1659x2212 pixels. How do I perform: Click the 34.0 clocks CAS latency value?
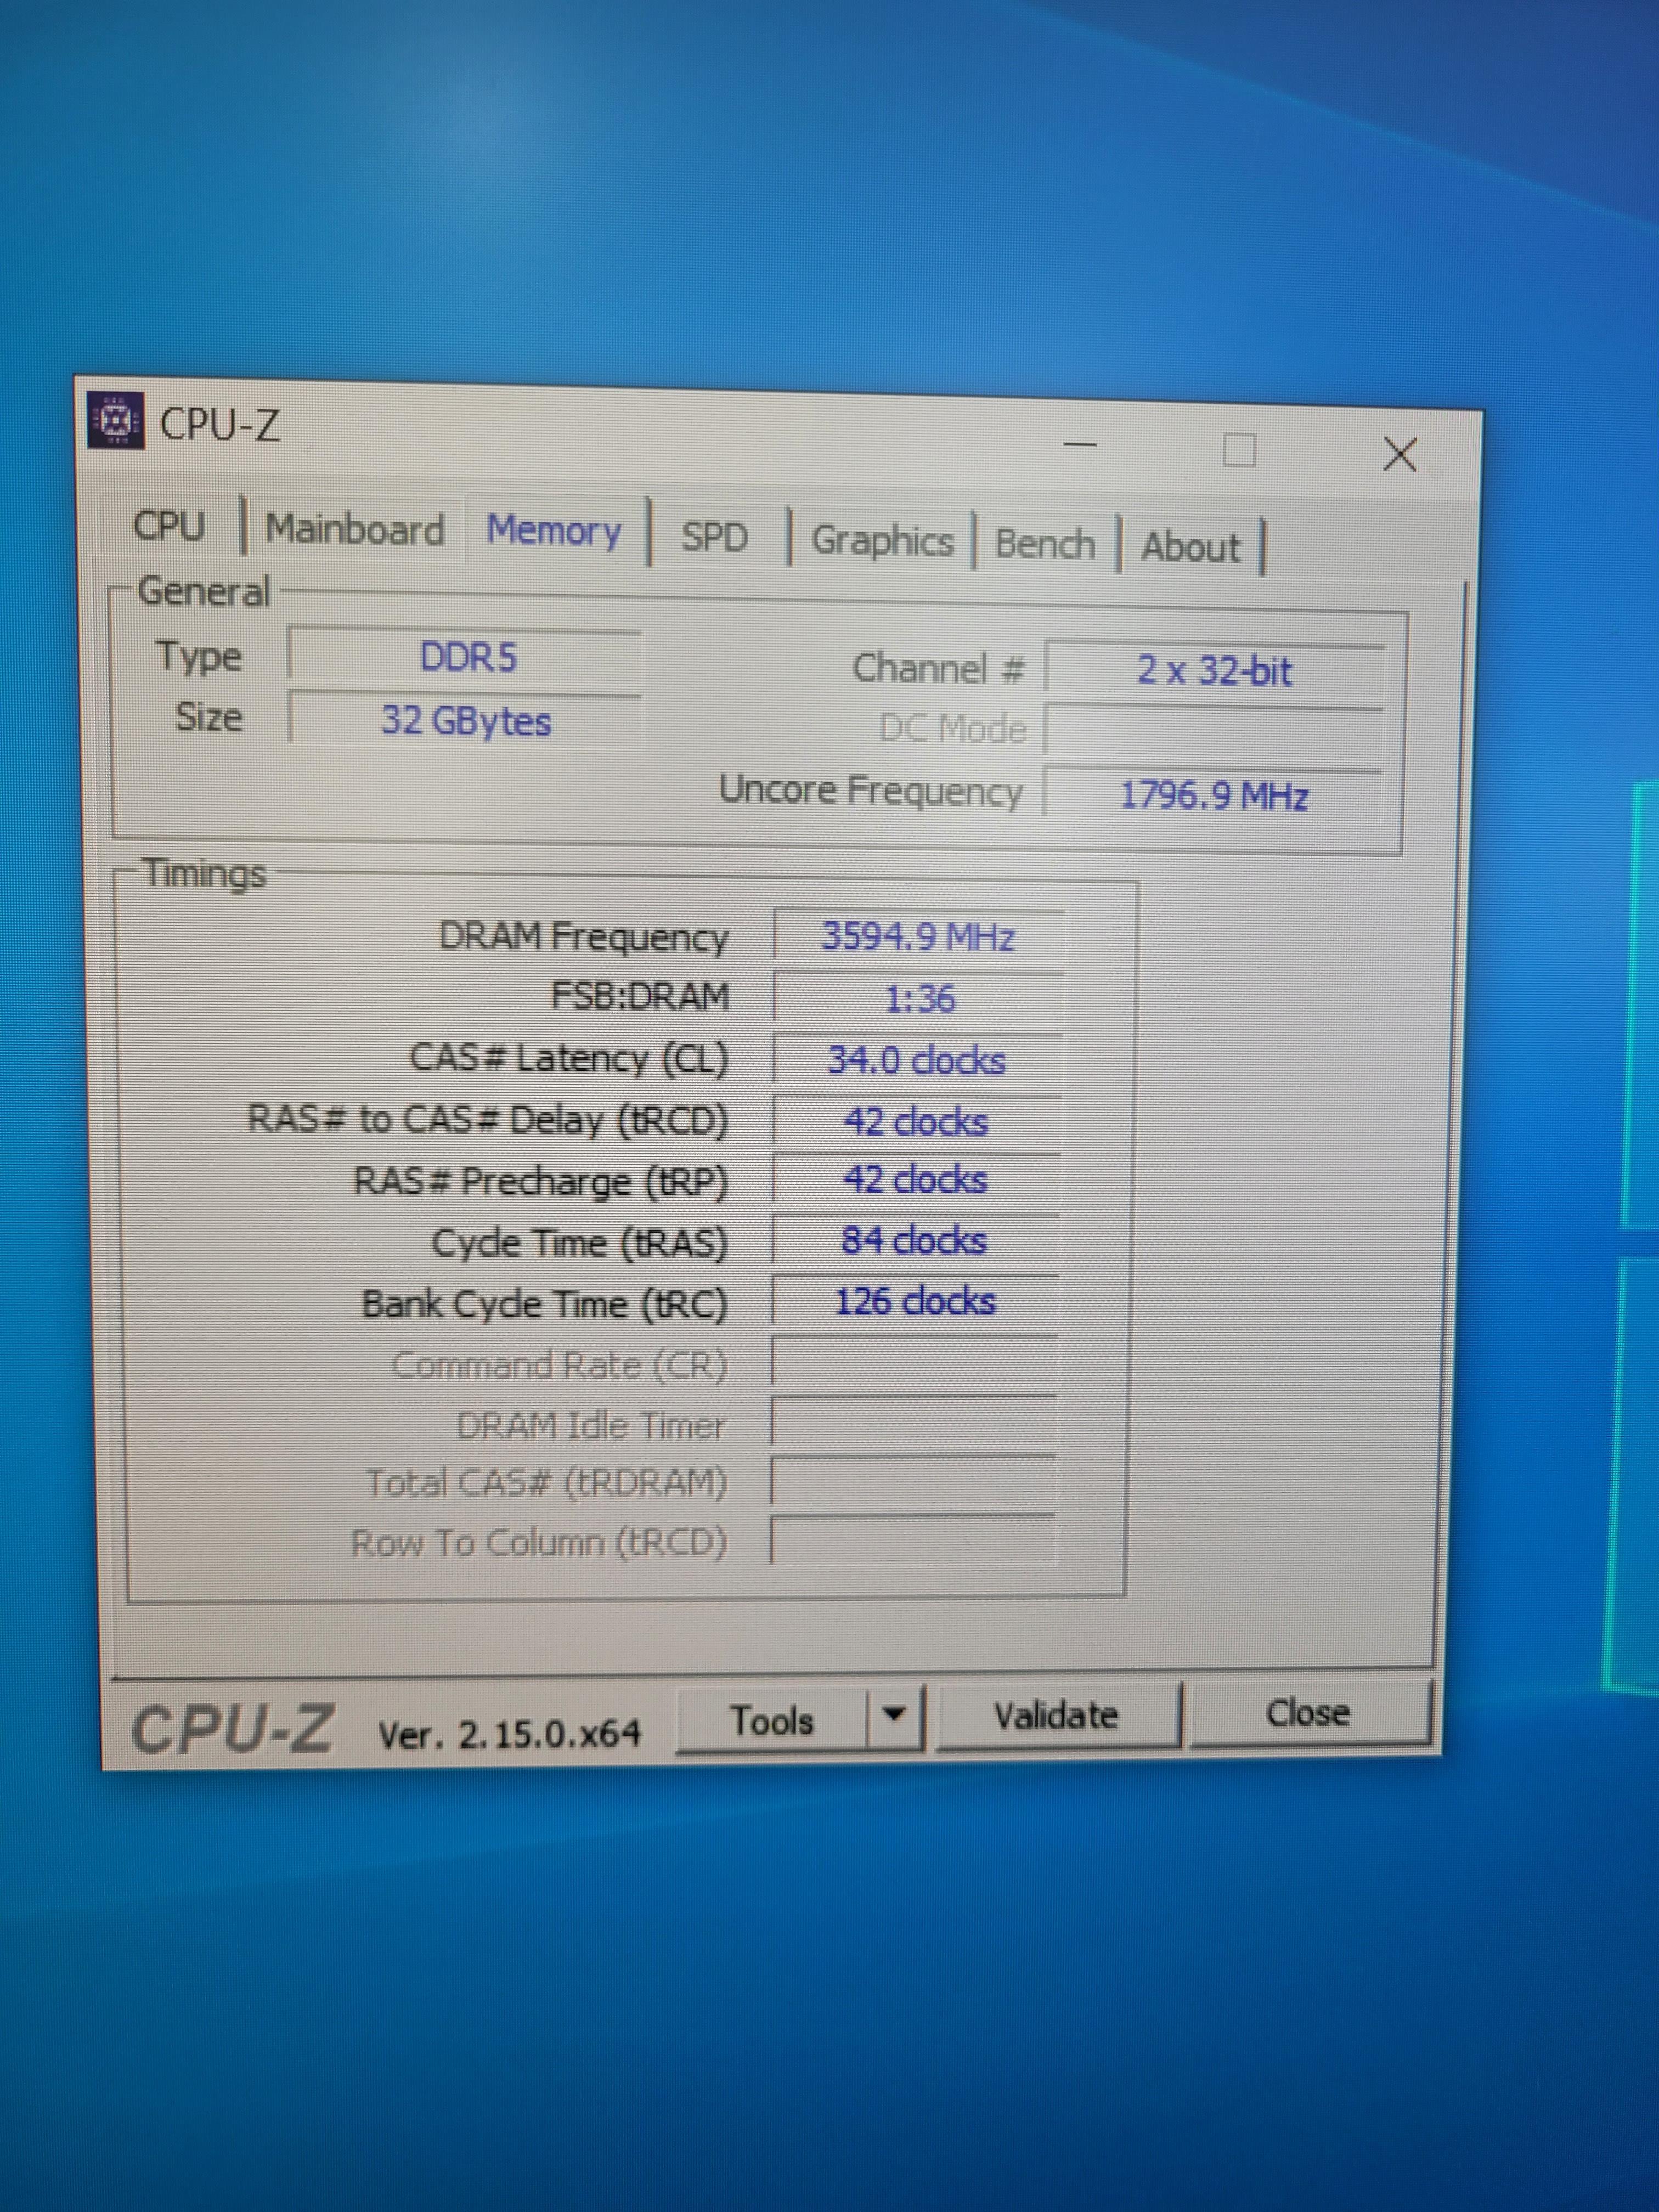point(917,1060)
